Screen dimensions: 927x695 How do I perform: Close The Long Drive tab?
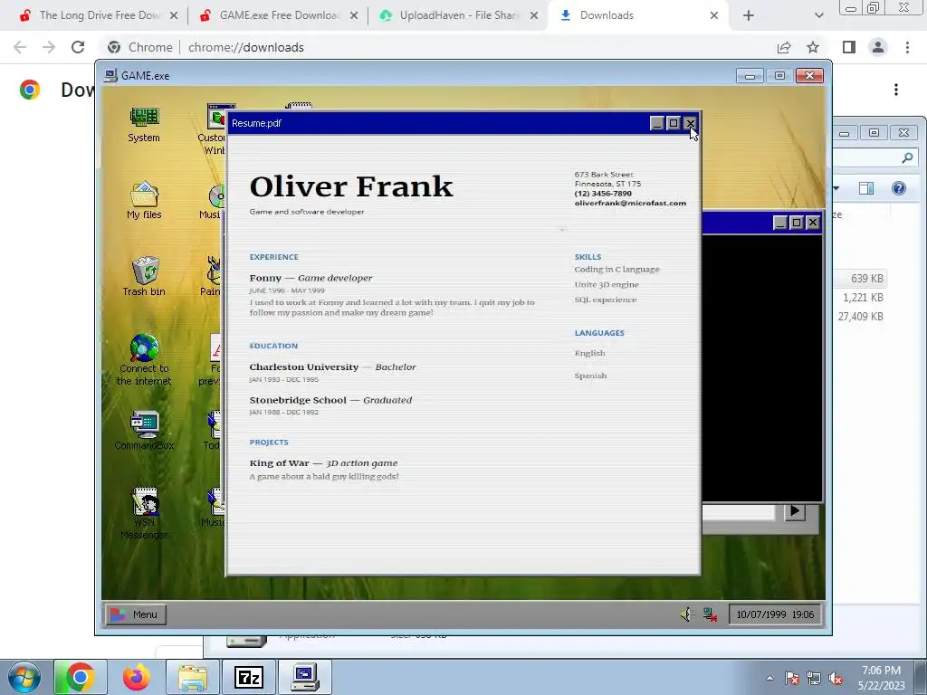click(174, 15)
